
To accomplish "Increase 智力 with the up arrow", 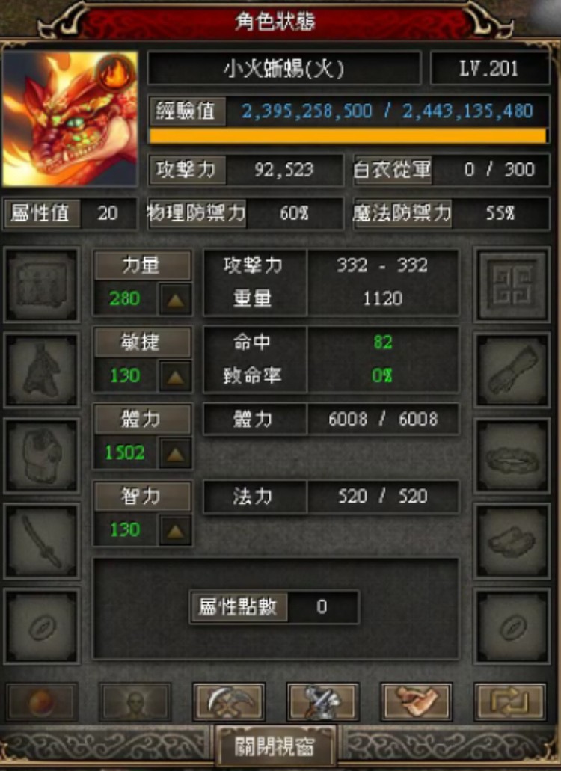I will coord(176,530).
